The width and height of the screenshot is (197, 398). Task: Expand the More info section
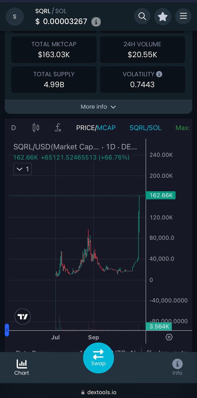pos(98,107)
